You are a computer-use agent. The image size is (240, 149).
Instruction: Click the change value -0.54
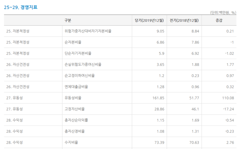pos(229,120)
